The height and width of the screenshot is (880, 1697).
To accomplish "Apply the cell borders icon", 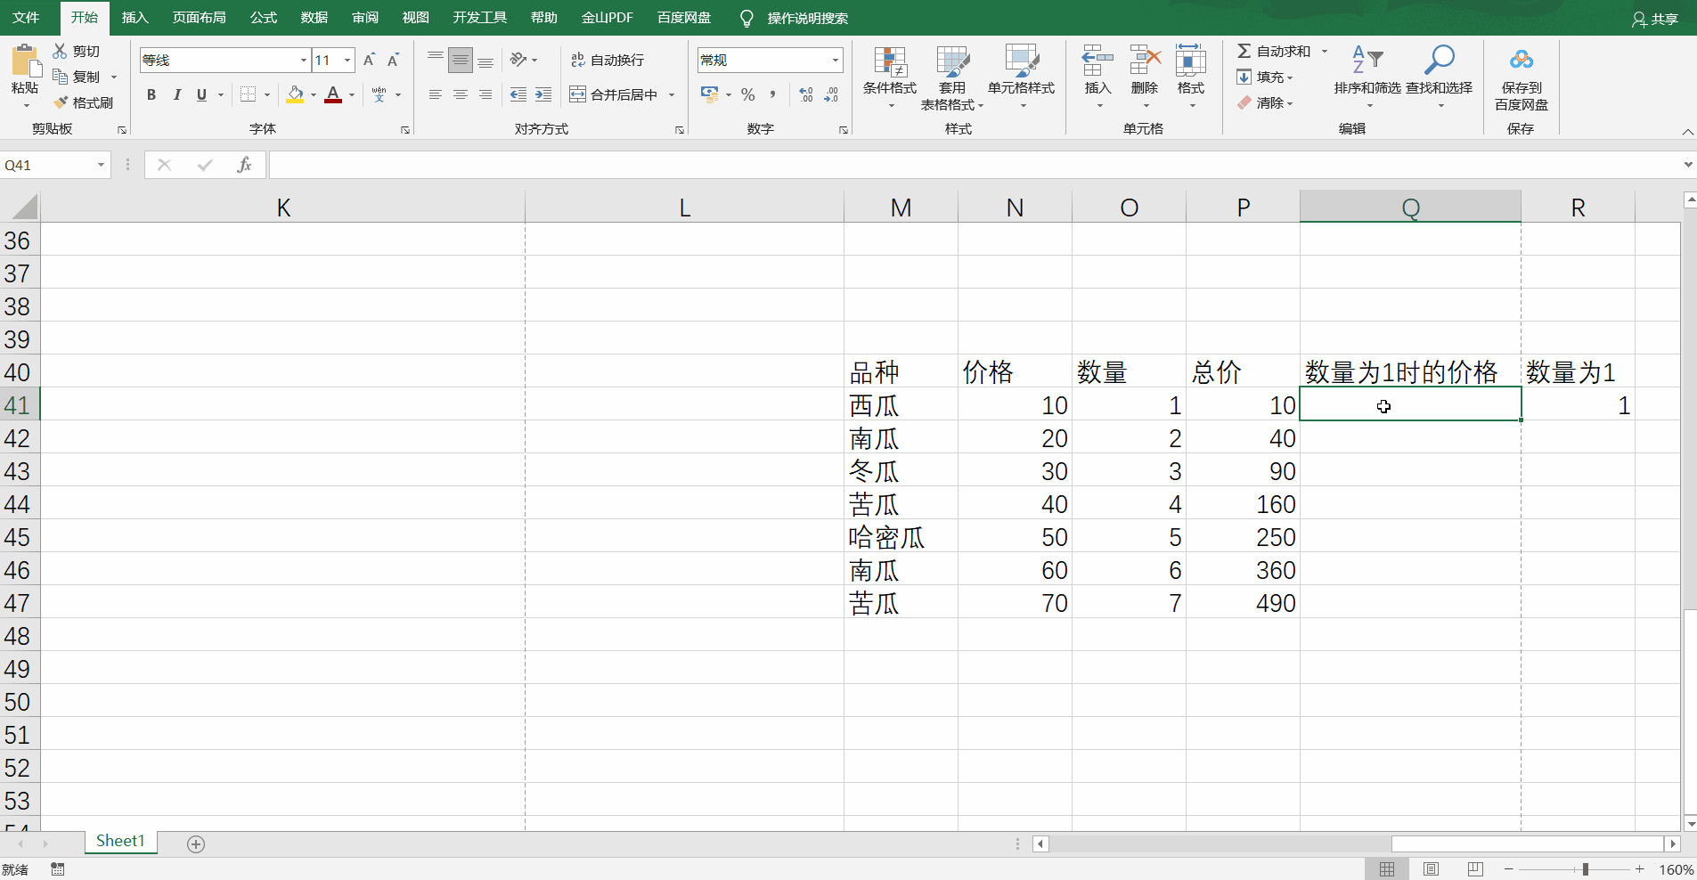I will tap(248, 94).
